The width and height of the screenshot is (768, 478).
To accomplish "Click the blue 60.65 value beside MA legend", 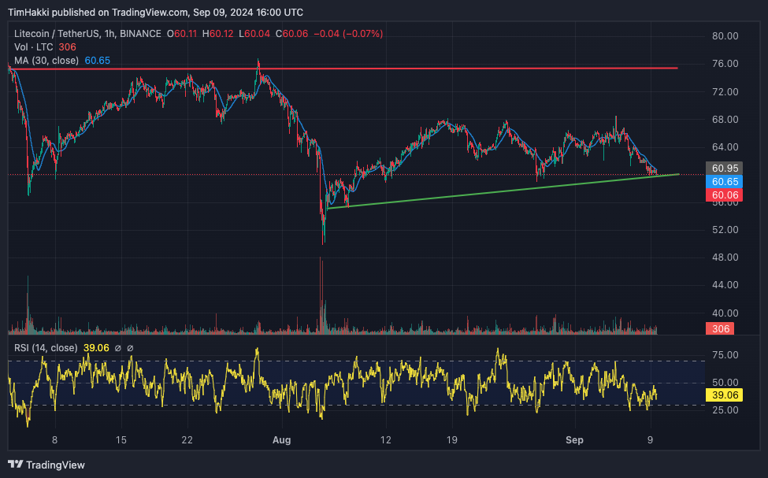I will [x=98, y=60].
